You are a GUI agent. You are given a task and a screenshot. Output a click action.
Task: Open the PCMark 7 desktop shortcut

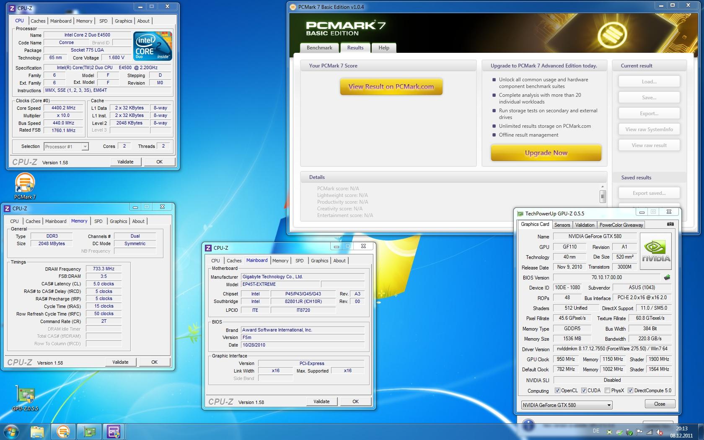pyautogui.click(x=25, y=186)
